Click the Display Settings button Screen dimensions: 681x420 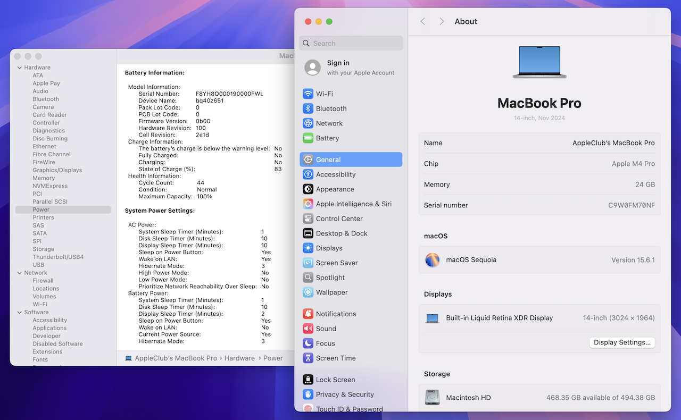(x=622, y=342)
